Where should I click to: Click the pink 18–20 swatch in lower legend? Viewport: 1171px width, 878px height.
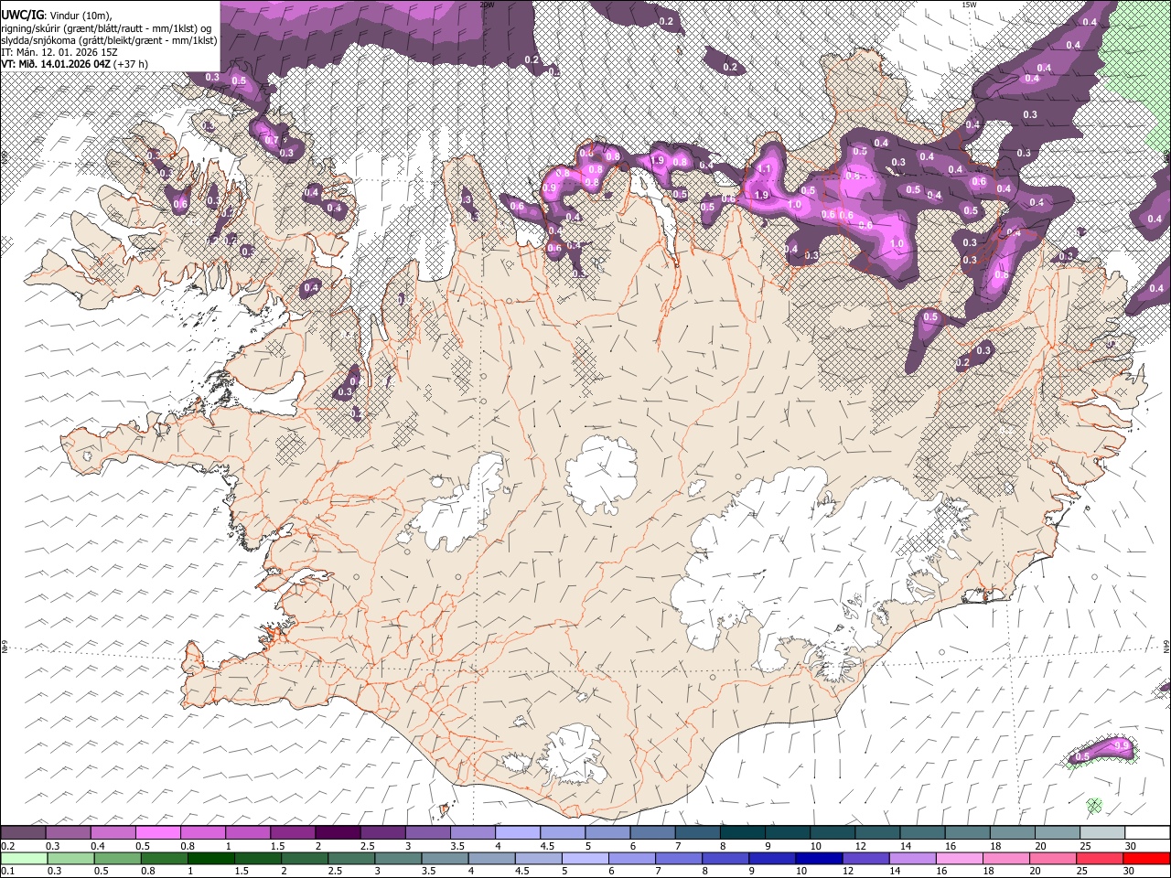tap(1005, 858)
